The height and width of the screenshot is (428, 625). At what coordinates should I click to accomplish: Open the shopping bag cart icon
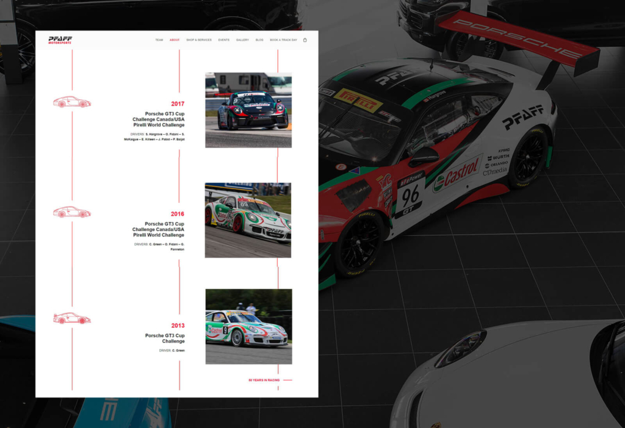[305, 40]
